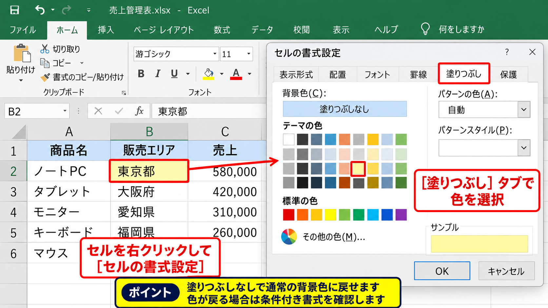The width and height of the screenshot is (548, 308).
Task: Open the lightbulb Tell Me search
Action: (x=425, y=29)
